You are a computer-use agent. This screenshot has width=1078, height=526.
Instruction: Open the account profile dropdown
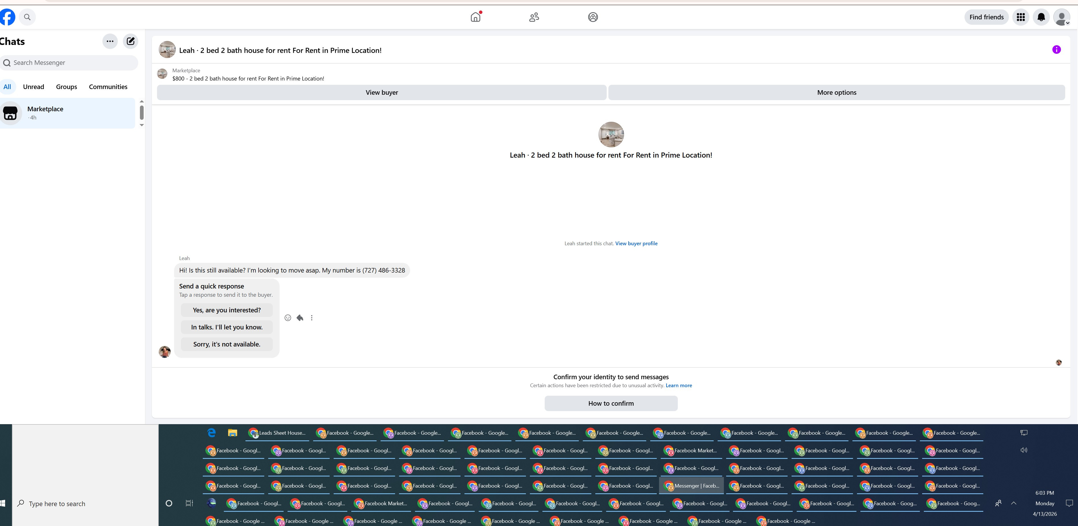point(1062,17)
